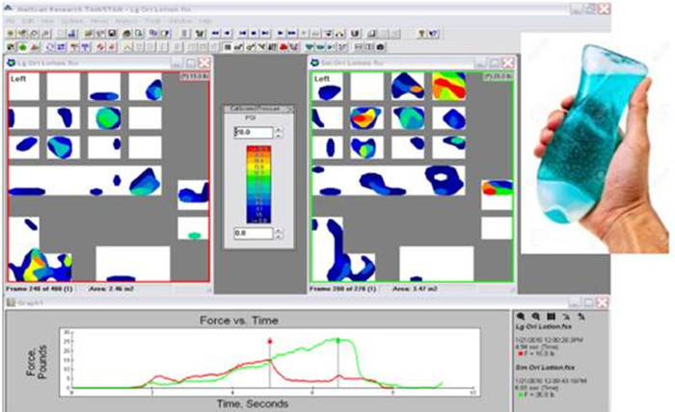The width and height of the screenshot is (675, 412).
Task: Click the upper PSI value field showing 70.0
Action: pyautogui.click(x=254, y=132)
